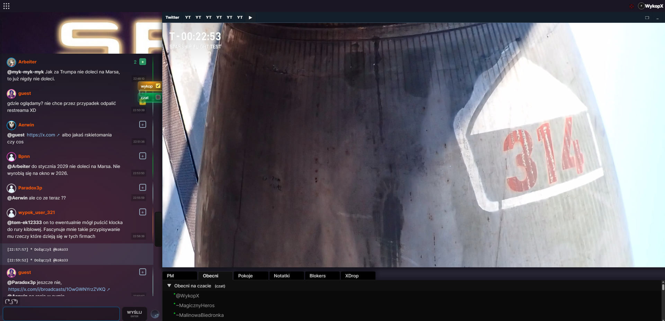Open the Pokoje tab
The width and height of the screenshot is (665, 321).
[x=245, y=276]
